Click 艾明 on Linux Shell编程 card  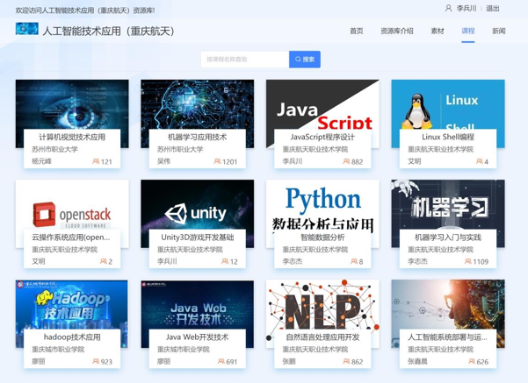tap(414, 161)
